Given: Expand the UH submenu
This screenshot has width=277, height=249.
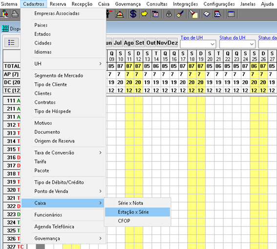Looking at the screenshot, I should 63,64.
